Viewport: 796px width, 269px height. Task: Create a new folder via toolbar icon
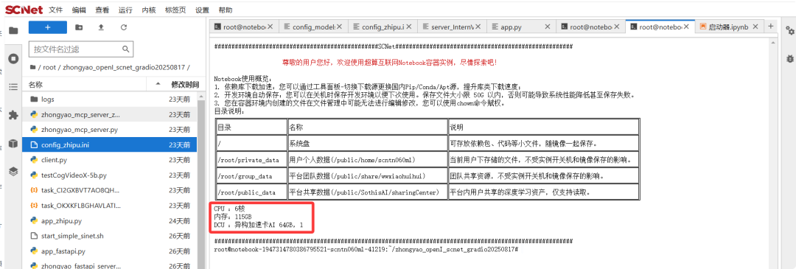[x=79, y=27]
